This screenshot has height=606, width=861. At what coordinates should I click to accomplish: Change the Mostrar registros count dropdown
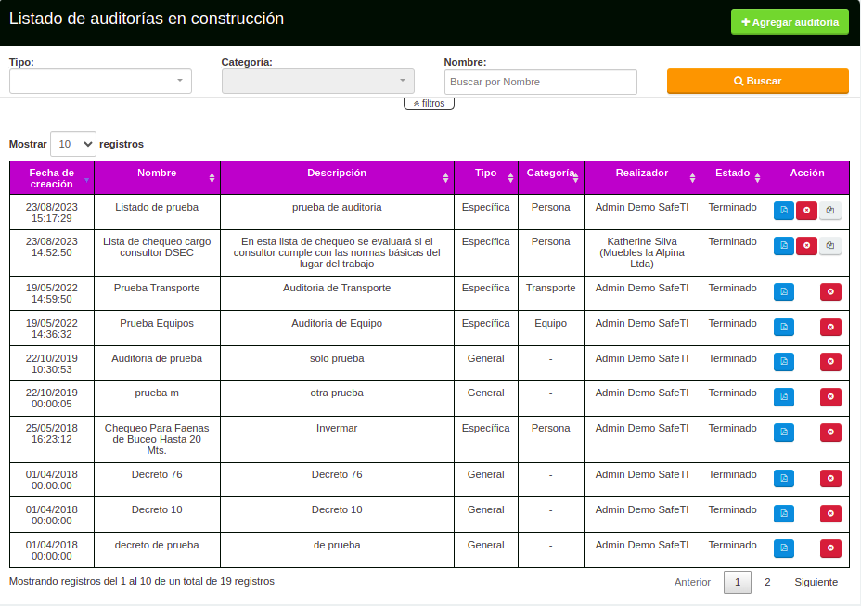[73, 144]
